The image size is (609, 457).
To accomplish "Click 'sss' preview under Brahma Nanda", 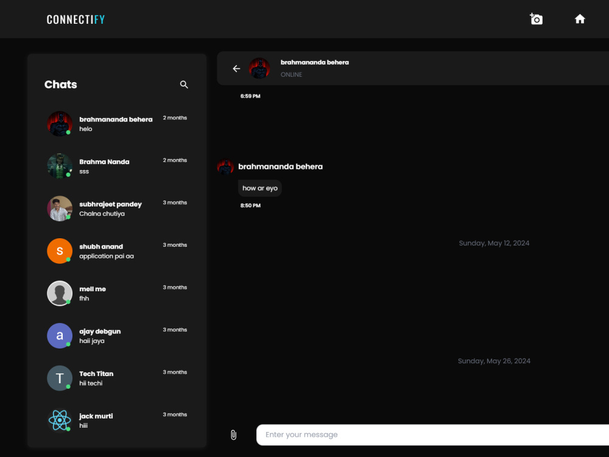I will coord(84,172).
